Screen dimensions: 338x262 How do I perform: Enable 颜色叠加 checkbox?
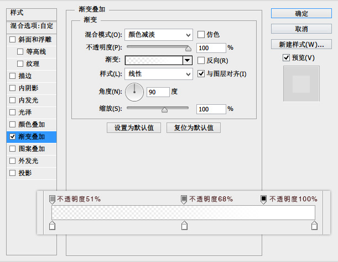13,125
